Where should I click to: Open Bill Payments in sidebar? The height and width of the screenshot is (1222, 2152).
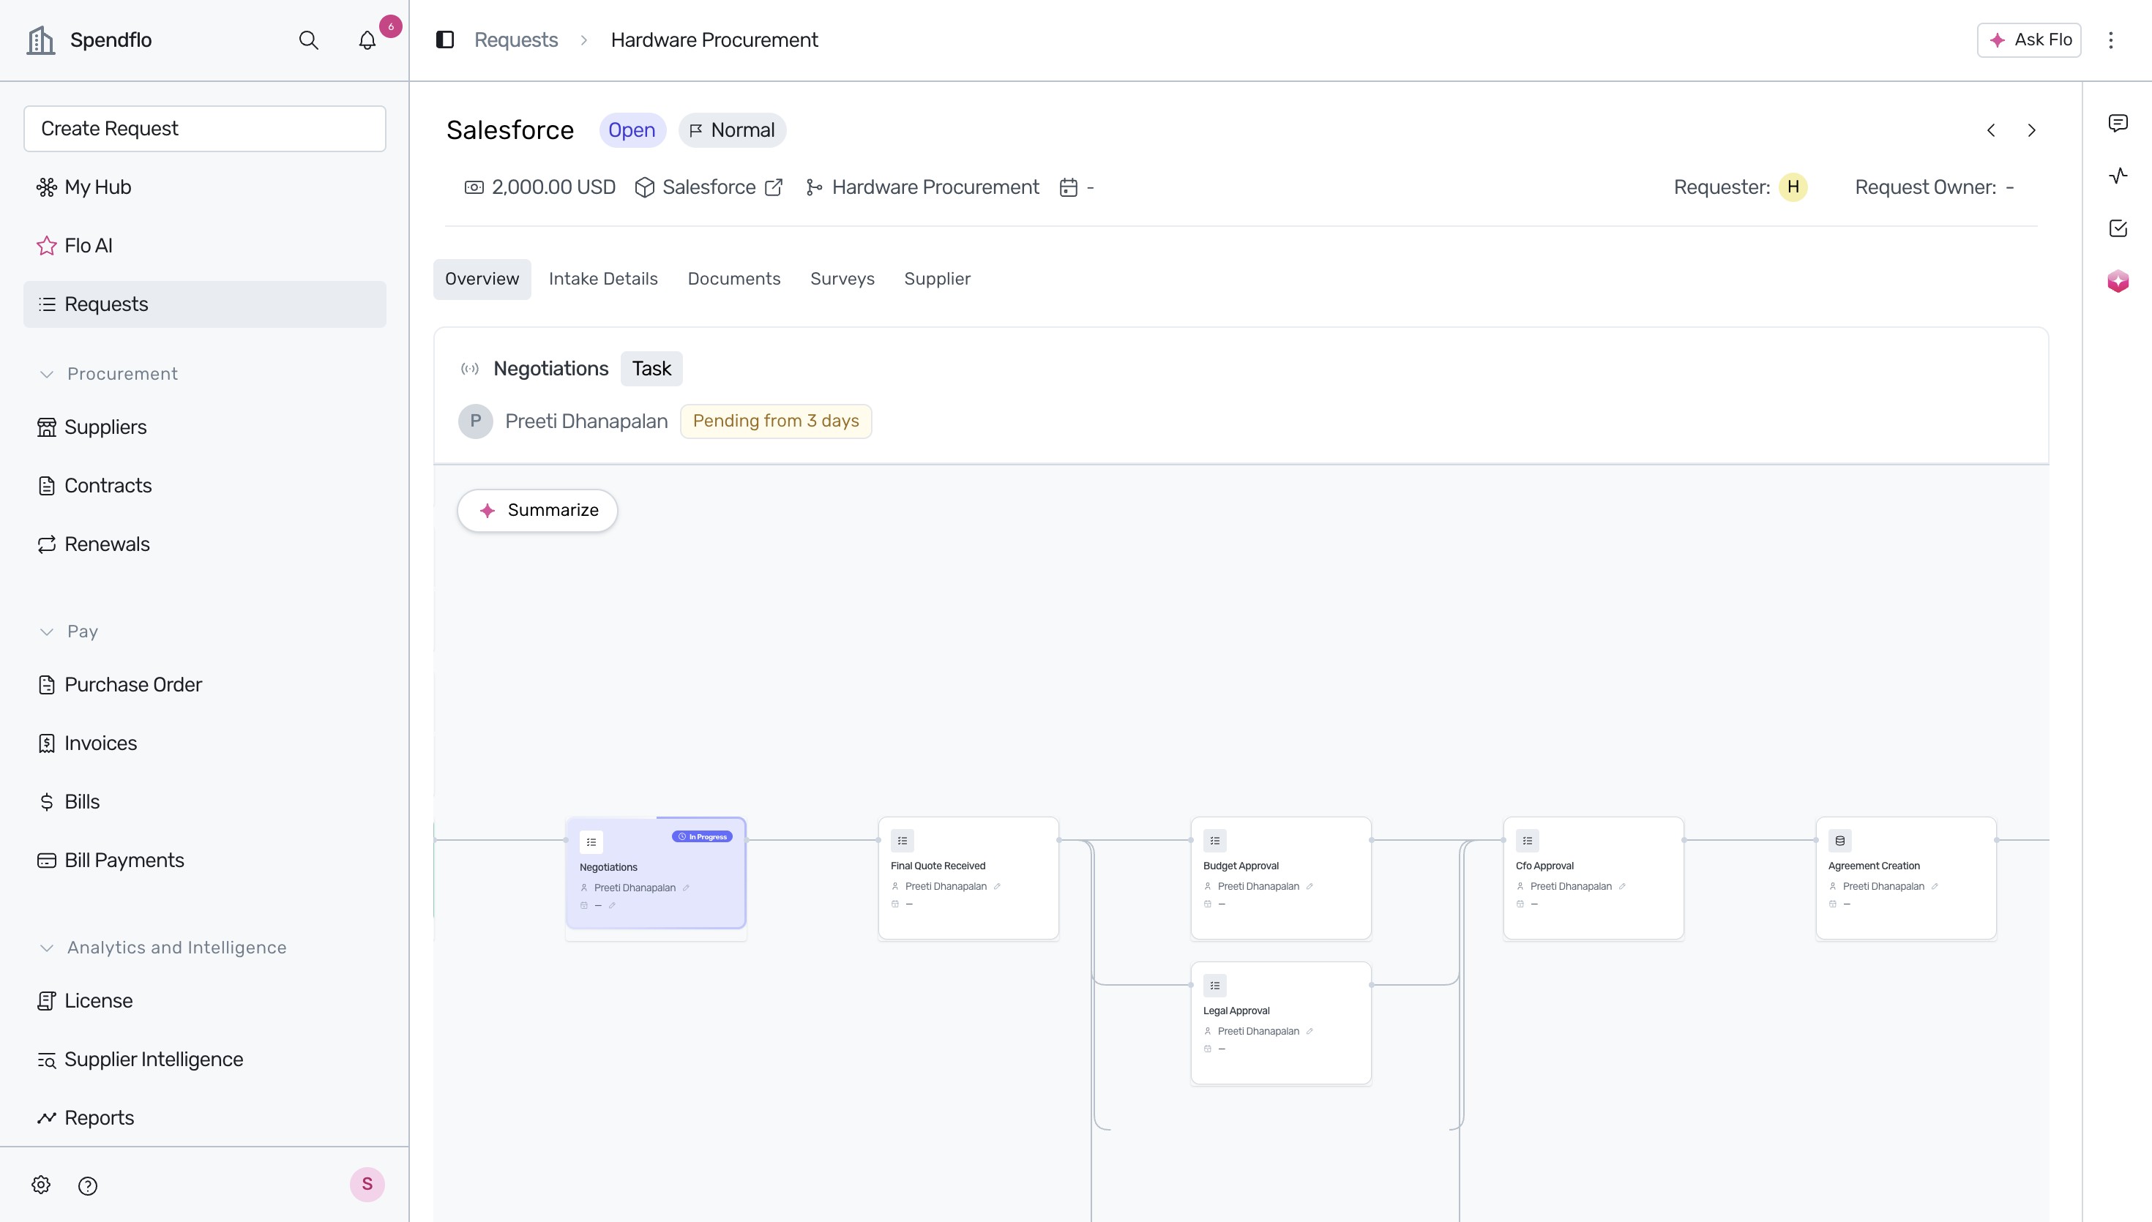(x=205, y=861)
